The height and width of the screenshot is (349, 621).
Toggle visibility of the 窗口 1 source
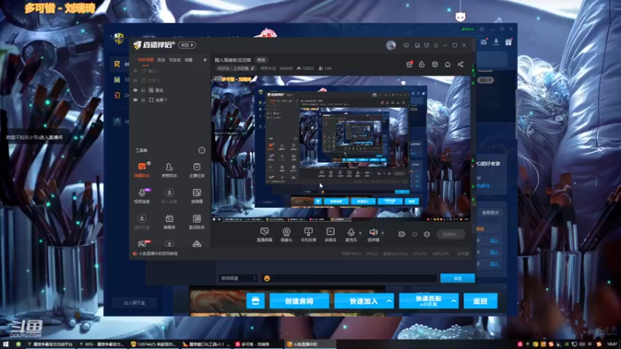[x=135, y=71]
